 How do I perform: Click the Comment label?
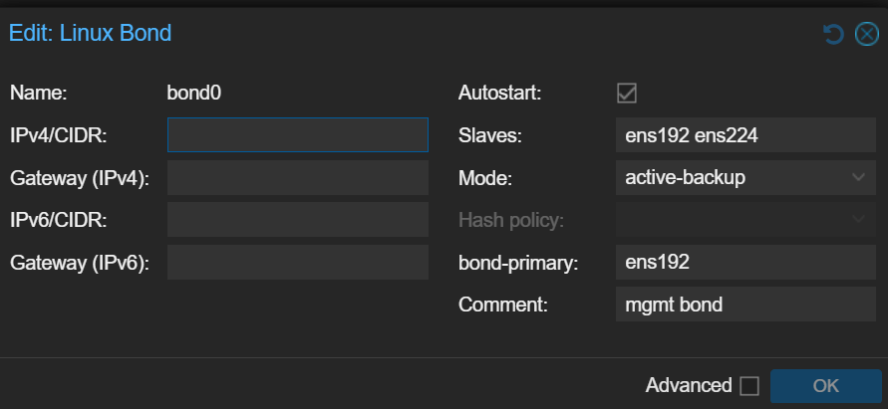point(503,305)
